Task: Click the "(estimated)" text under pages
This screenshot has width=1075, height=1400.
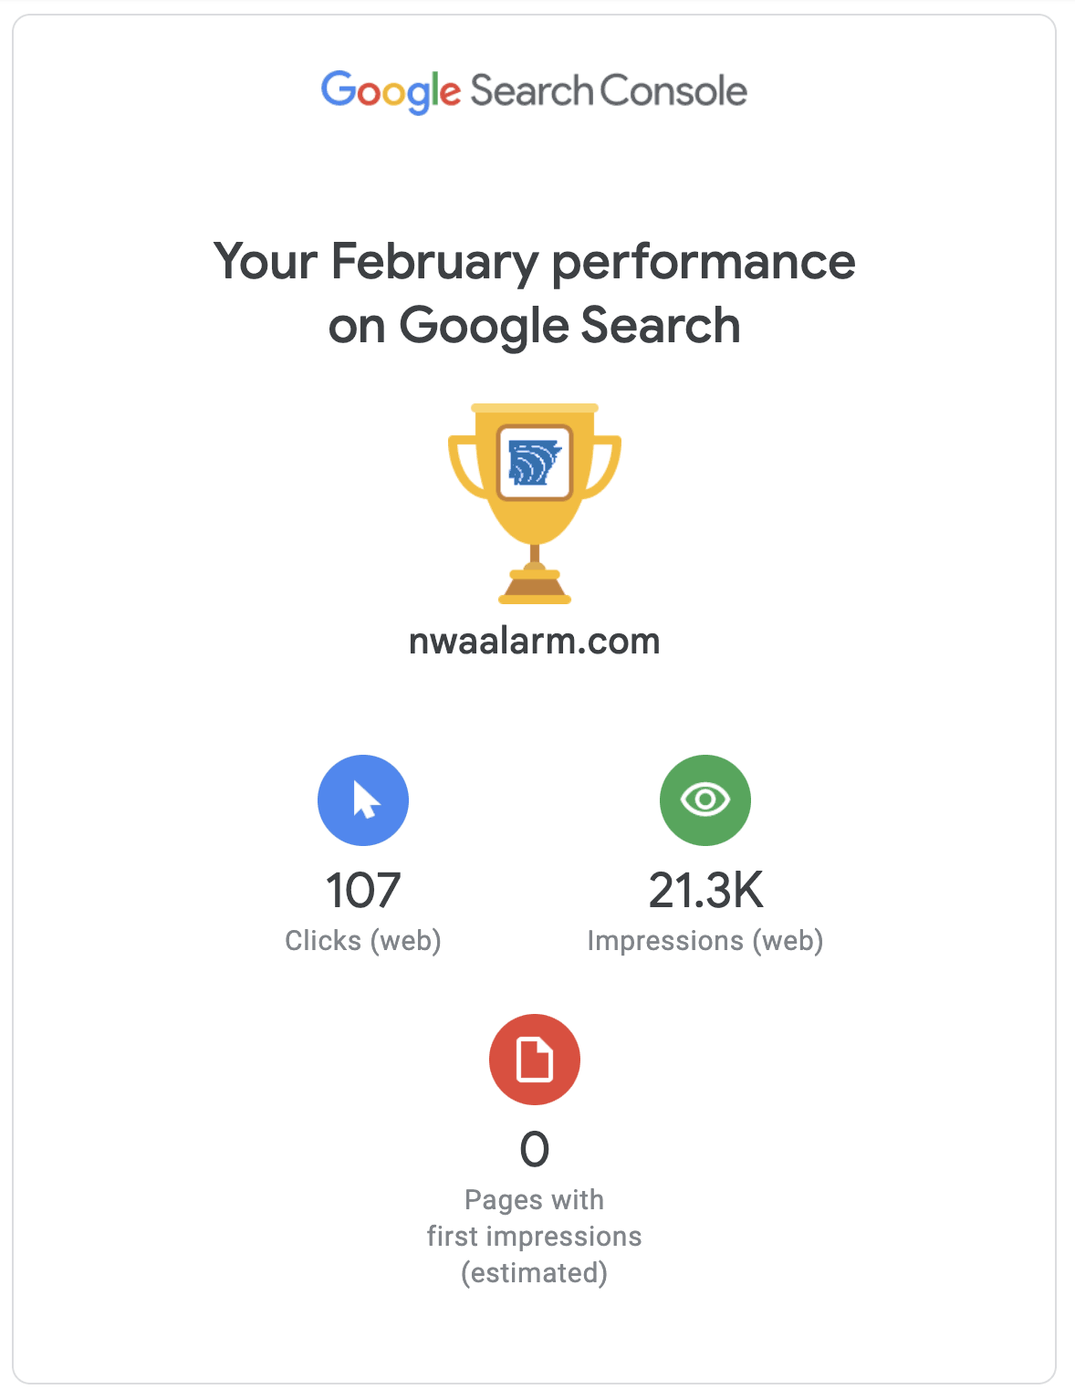Action: [x=535, y=1272]
